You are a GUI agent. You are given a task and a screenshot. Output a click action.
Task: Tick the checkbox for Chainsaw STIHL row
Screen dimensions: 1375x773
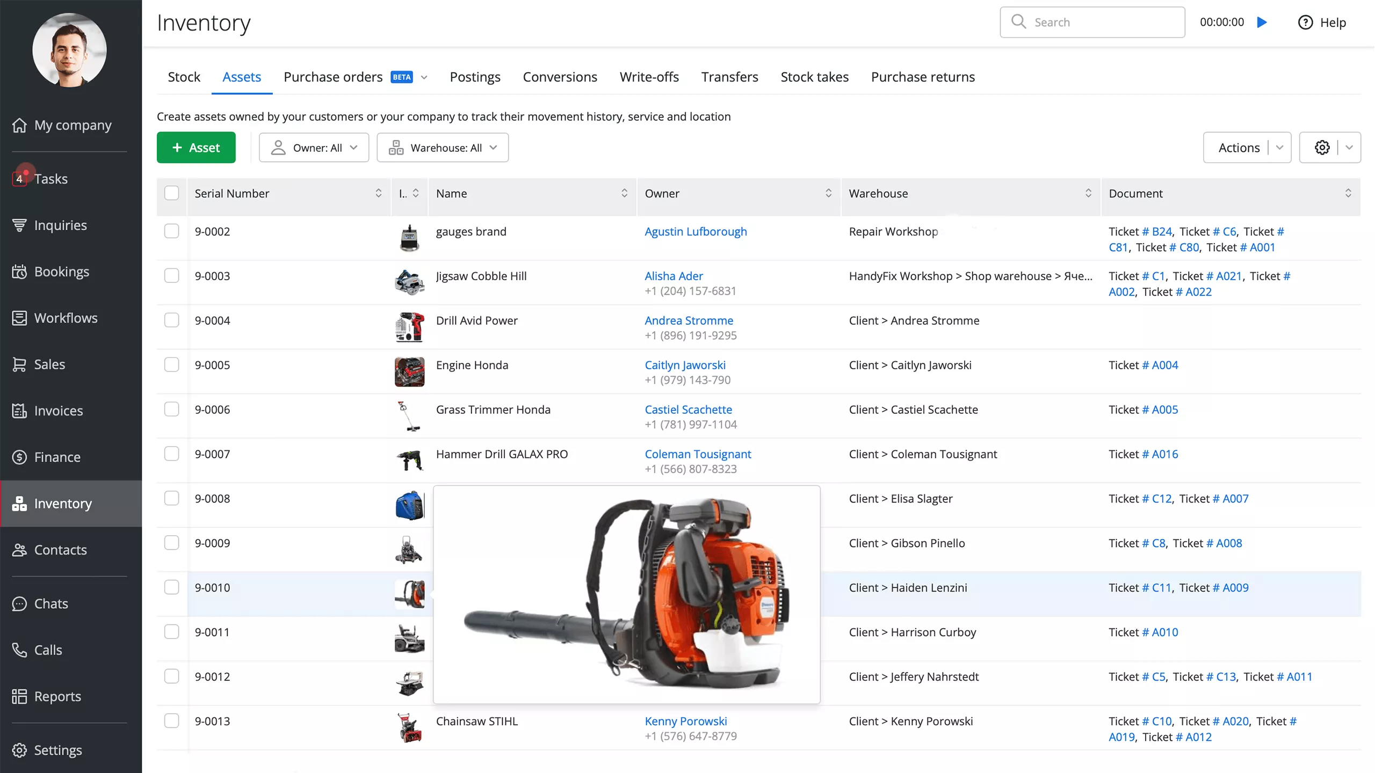click(172, 720)
